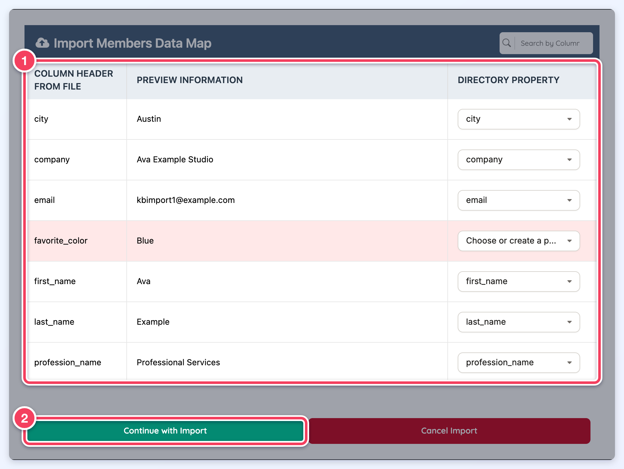Click the COLUMN HEADER FROM FILE heading

pos(74,80)
